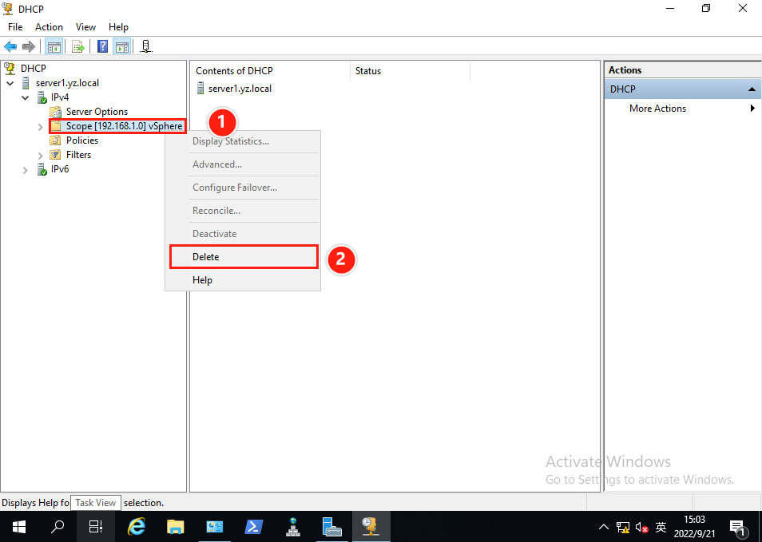Viewport: 762px width, 542px height.
Task: Choose Configure Failover... from context menu
Action: pyautogui.click(x=243, y=188)
